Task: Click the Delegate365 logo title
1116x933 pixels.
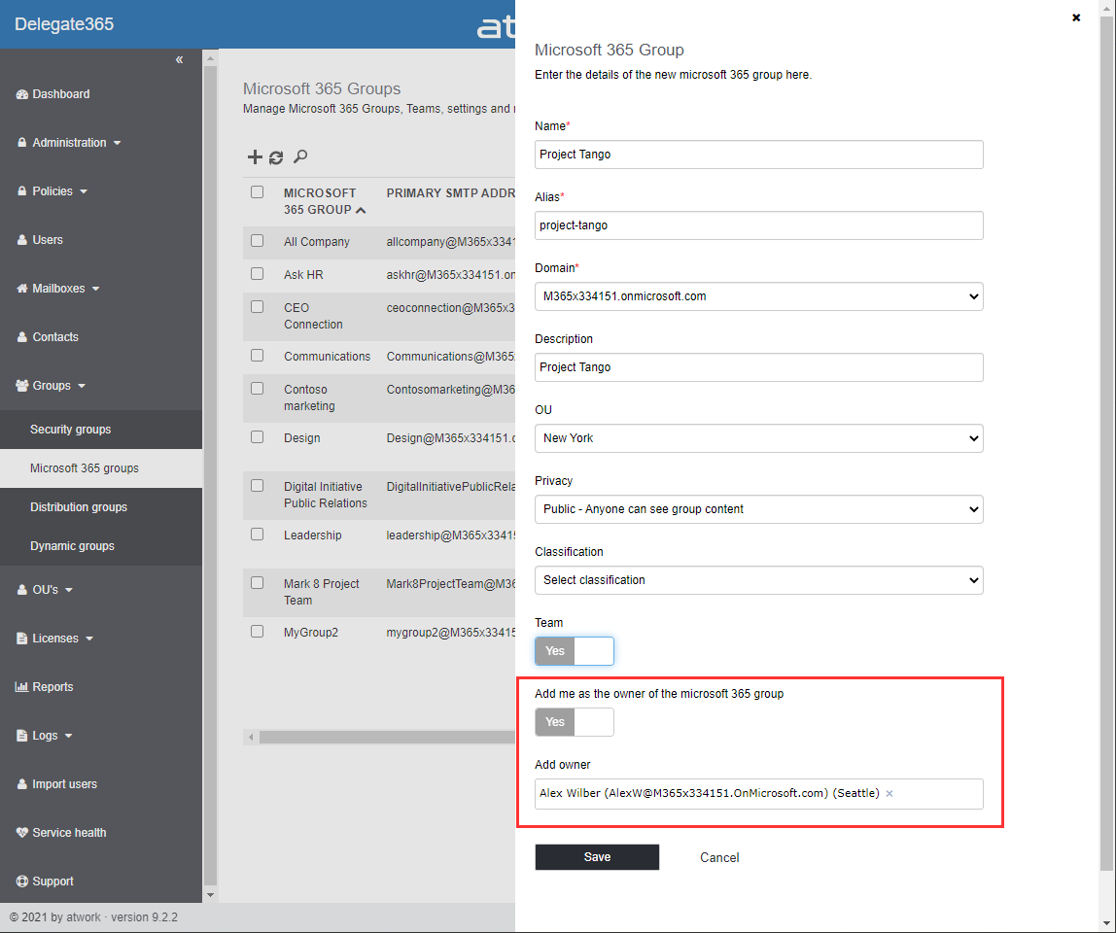Action: tap(64, 23)
